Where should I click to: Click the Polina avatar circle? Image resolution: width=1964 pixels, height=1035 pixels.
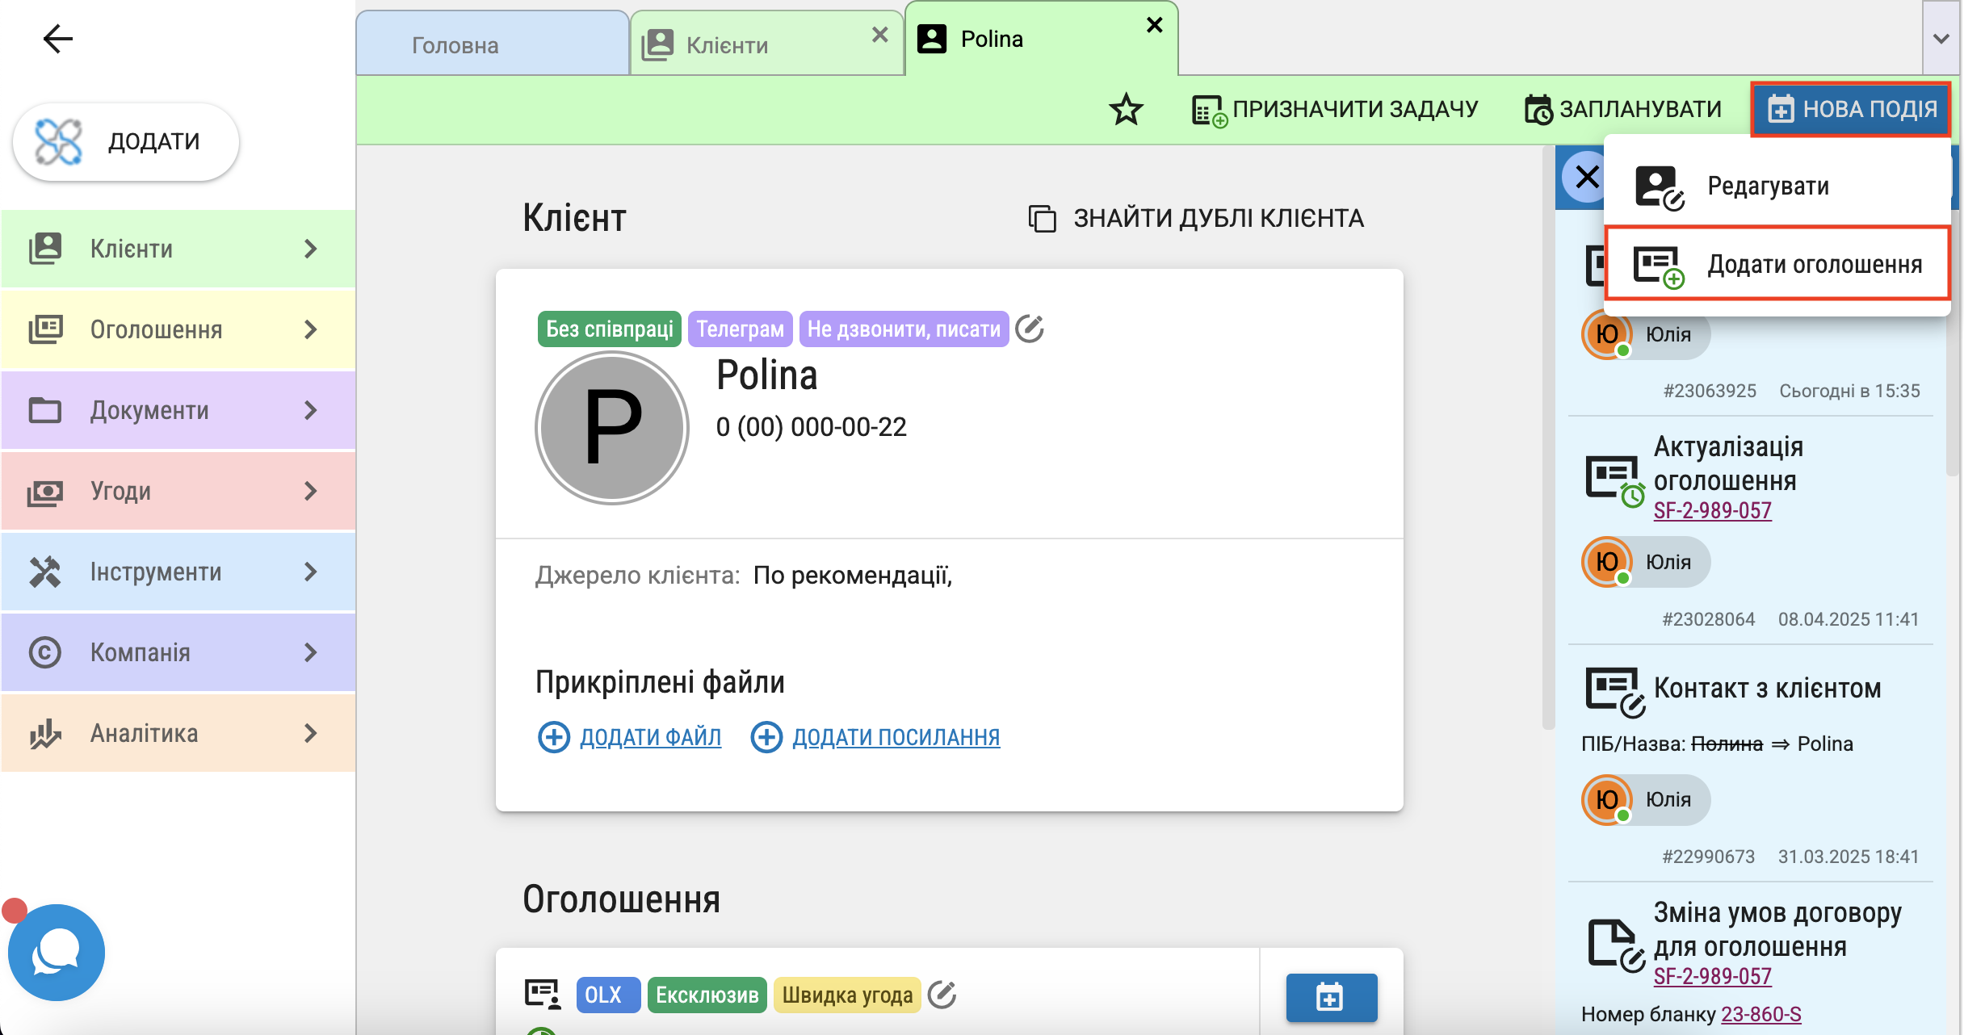coord(612,427)
